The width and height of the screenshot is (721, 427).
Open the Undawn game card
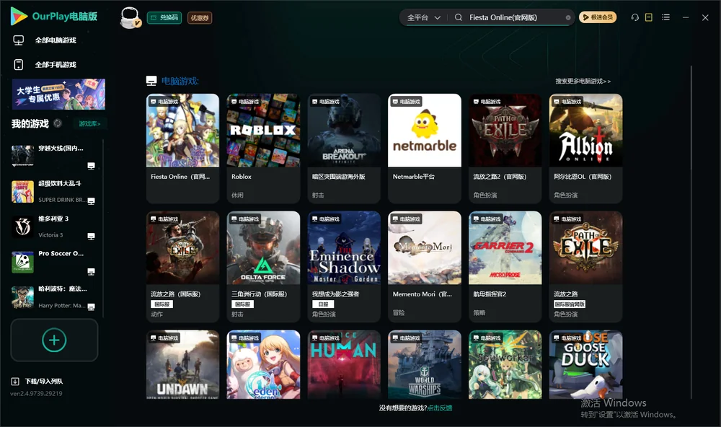tap(182, 364)
